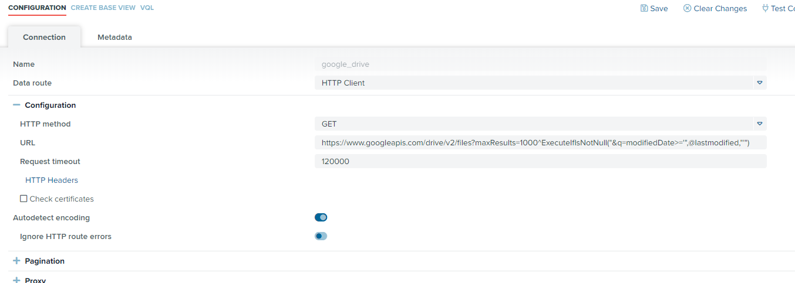
Task: Click the Clear Changes circle-x icon
Action: pos(687,8)
